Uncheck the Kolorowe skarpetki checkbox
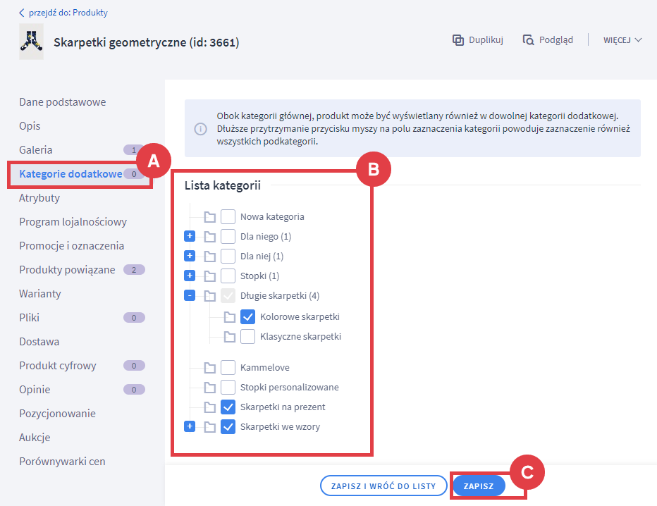657x506 pixels. 247,317
